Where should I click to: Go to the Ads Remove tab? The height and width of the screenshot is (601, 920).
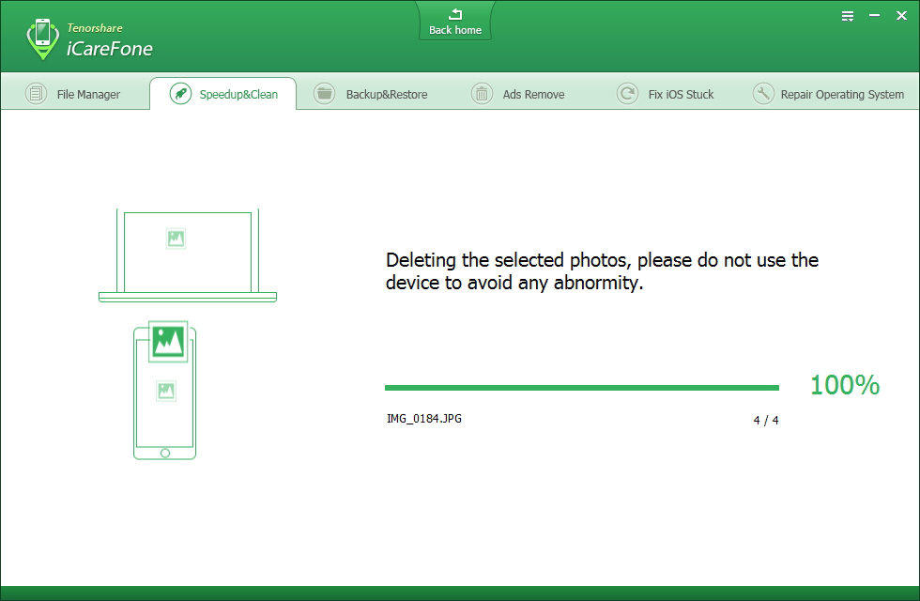pos(518,94)
